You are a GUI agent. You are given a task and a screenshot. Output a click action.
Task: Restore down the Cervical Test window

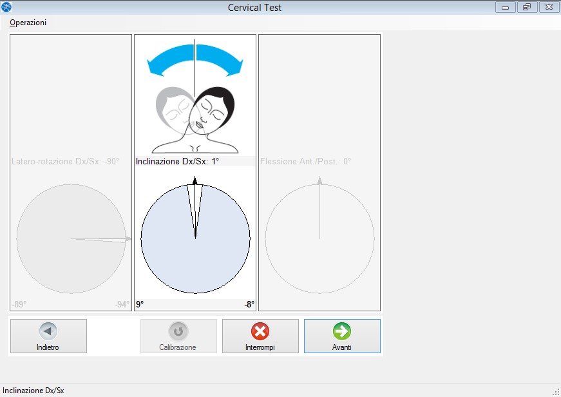pyautogui.click(x=527, y=7)
